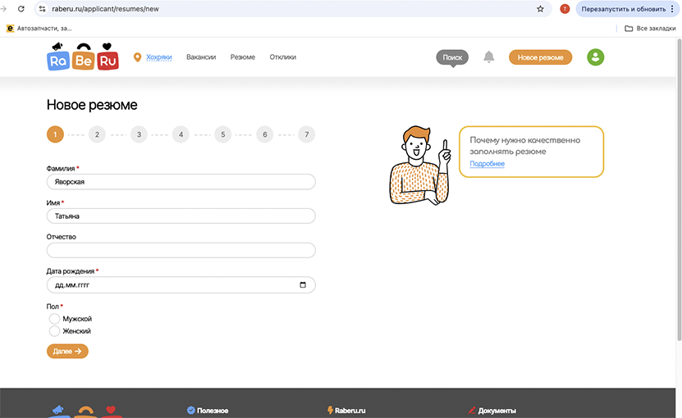The height and width of the screenshot is (418, 682).
Task: Click the location pin icon near Хохряки
Action: [137, 57]
